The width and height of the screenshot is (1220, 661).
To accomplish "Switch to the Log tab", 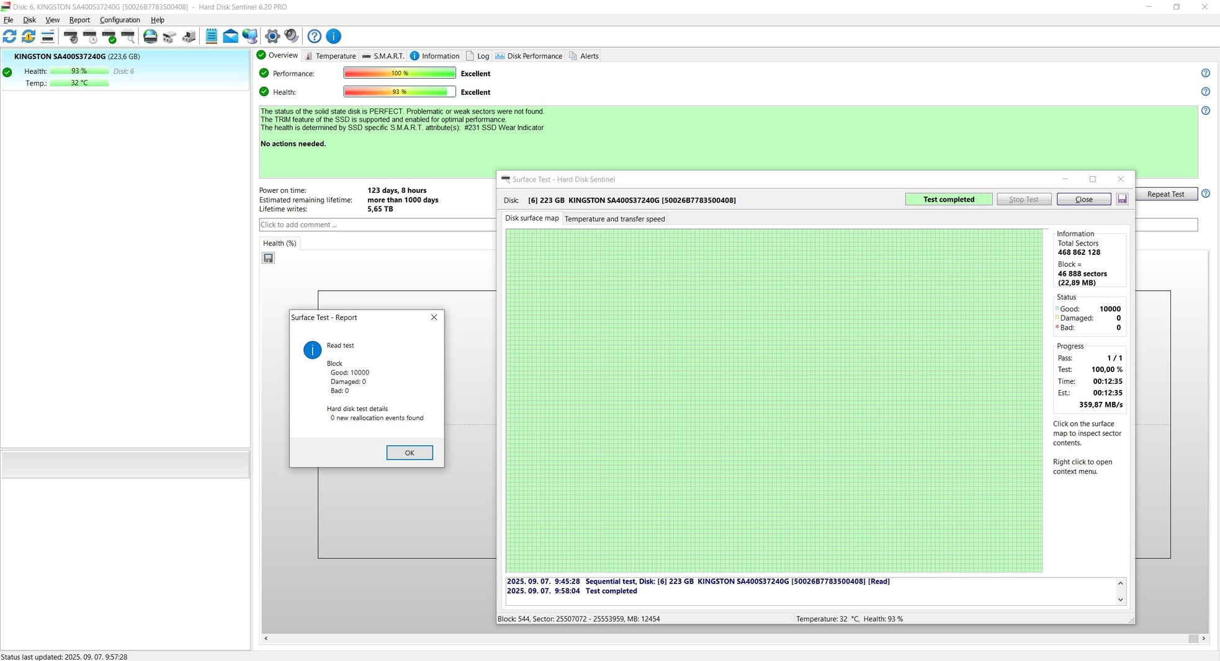I will [477, 56].
